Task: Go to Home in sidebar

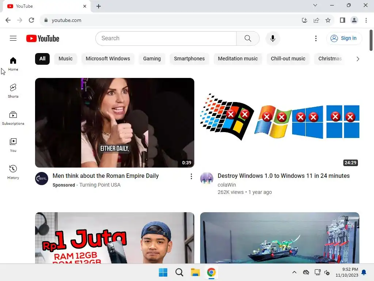Action: (13, 64)
